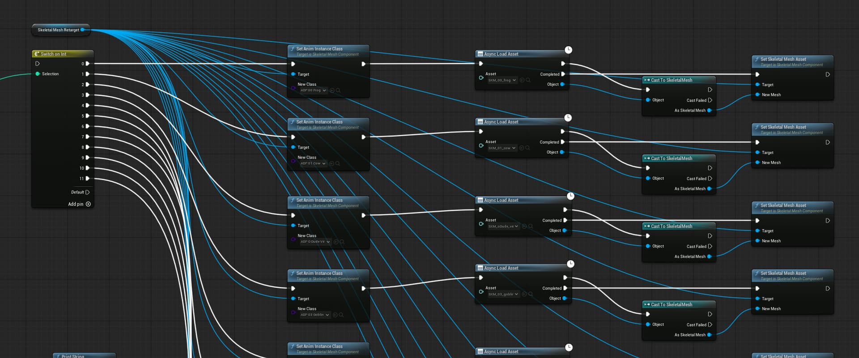Click the Completed pin on second Async Load Asset
This screenshot has height=358, width=859.
(563, 142)
